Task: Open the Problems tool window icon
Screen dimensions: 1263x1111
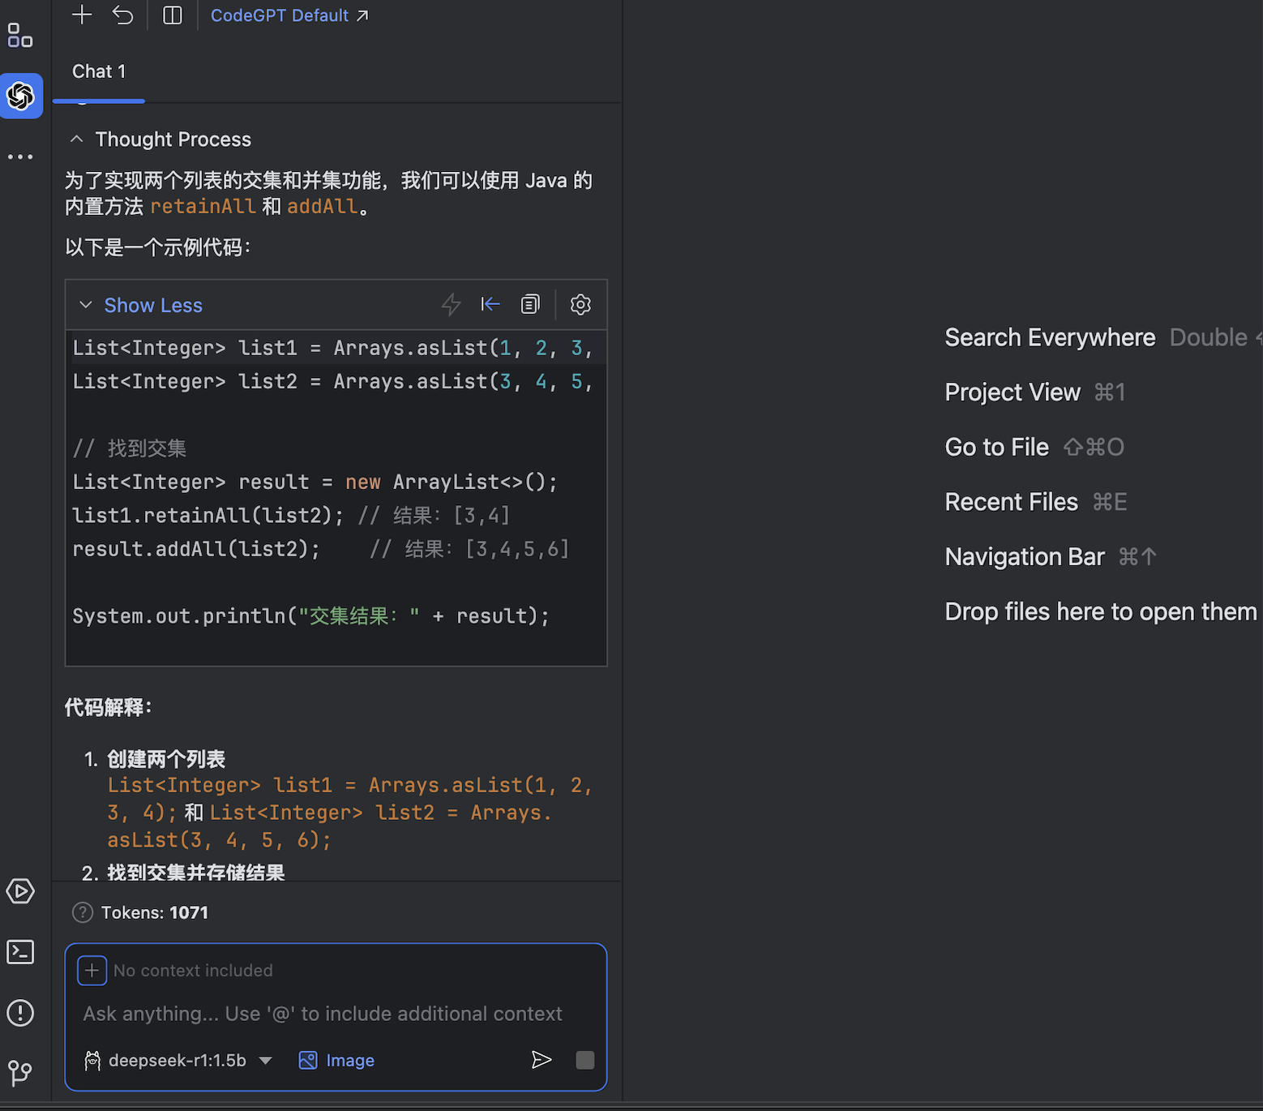Action: (20, 1013)
